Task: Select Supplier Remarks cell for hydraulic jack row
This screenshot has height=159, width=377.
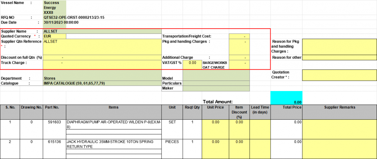Action: (x=339, y=148)
